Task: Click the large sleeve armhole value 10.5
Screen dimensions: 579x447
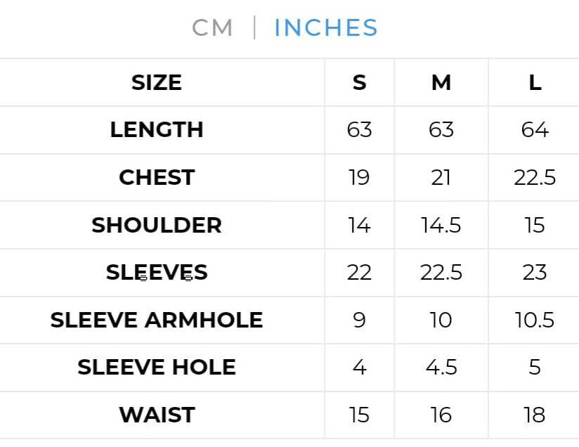Action: (x=535, y=320)
